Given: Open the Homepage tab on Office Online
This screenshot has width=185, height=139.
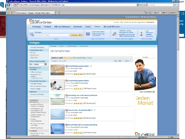Looking at the screenshot, I should (36, 27).
